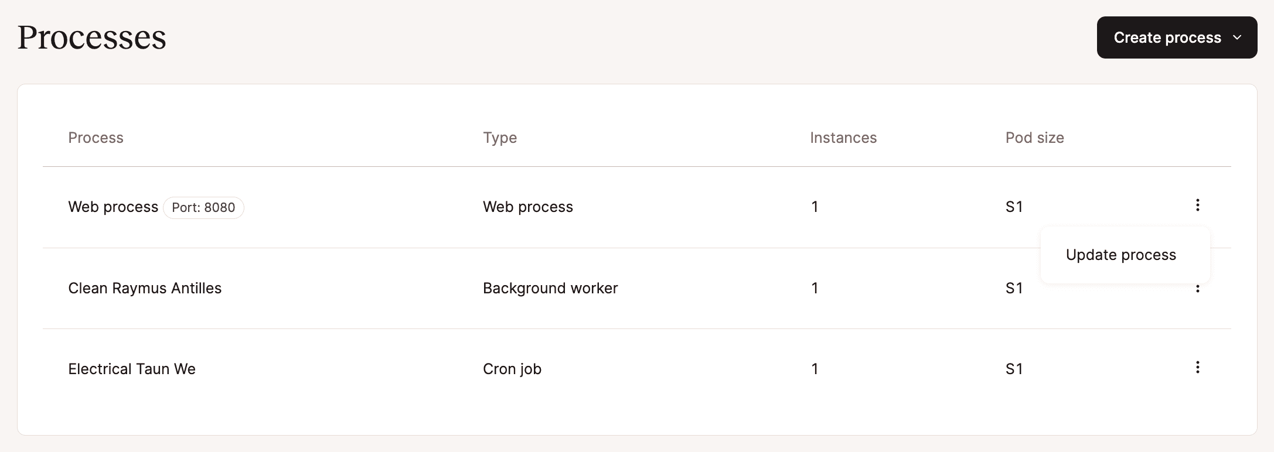Click the kebab icon next to pod size S1 in the first row
1274x452 pixels.
(x=1197, y=206)
